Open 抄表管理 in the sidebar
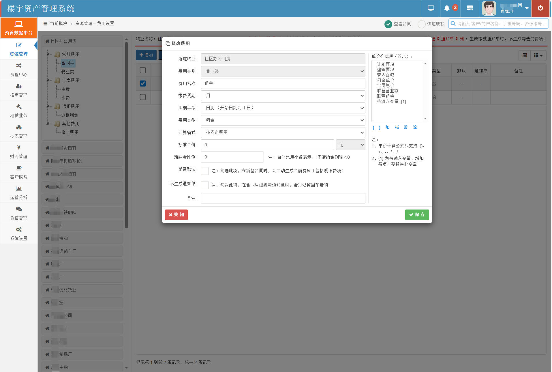 tap(19, 131)
